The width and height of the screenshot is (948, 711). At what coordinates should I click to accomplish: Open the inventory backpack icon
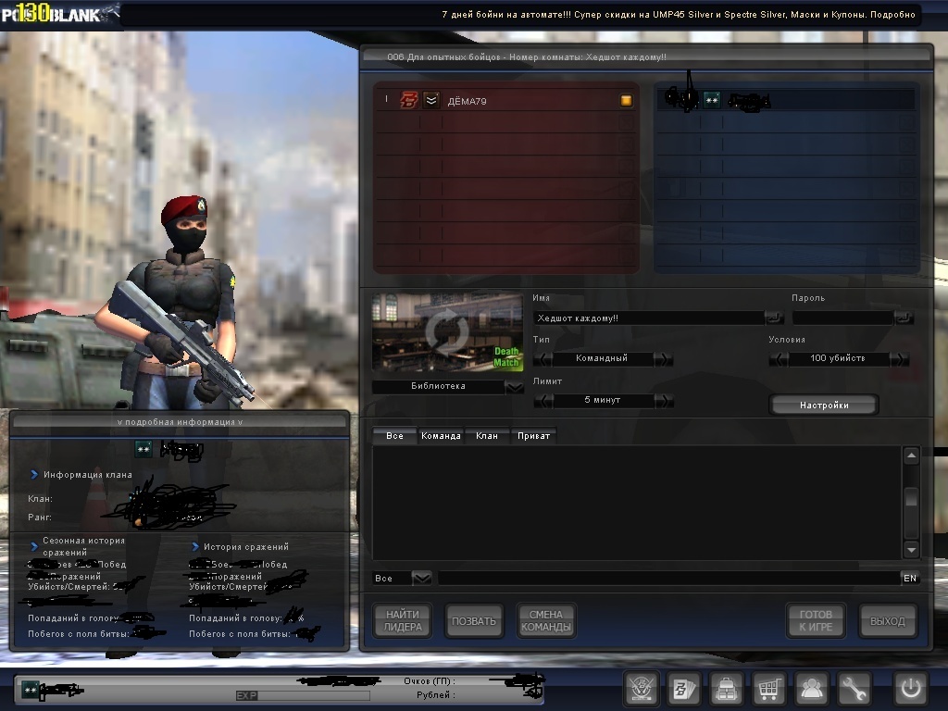727,689
